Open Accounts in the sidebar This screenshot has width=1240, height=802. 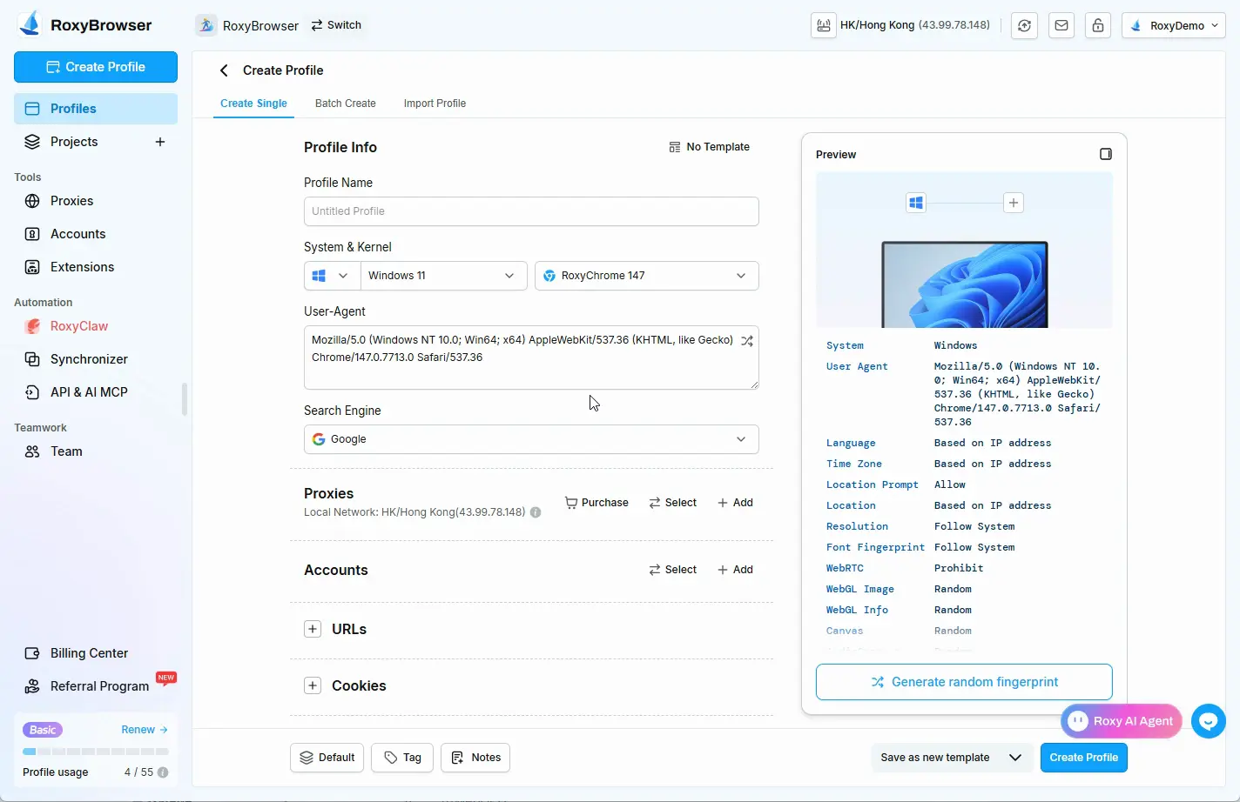[x=96, y=234]
